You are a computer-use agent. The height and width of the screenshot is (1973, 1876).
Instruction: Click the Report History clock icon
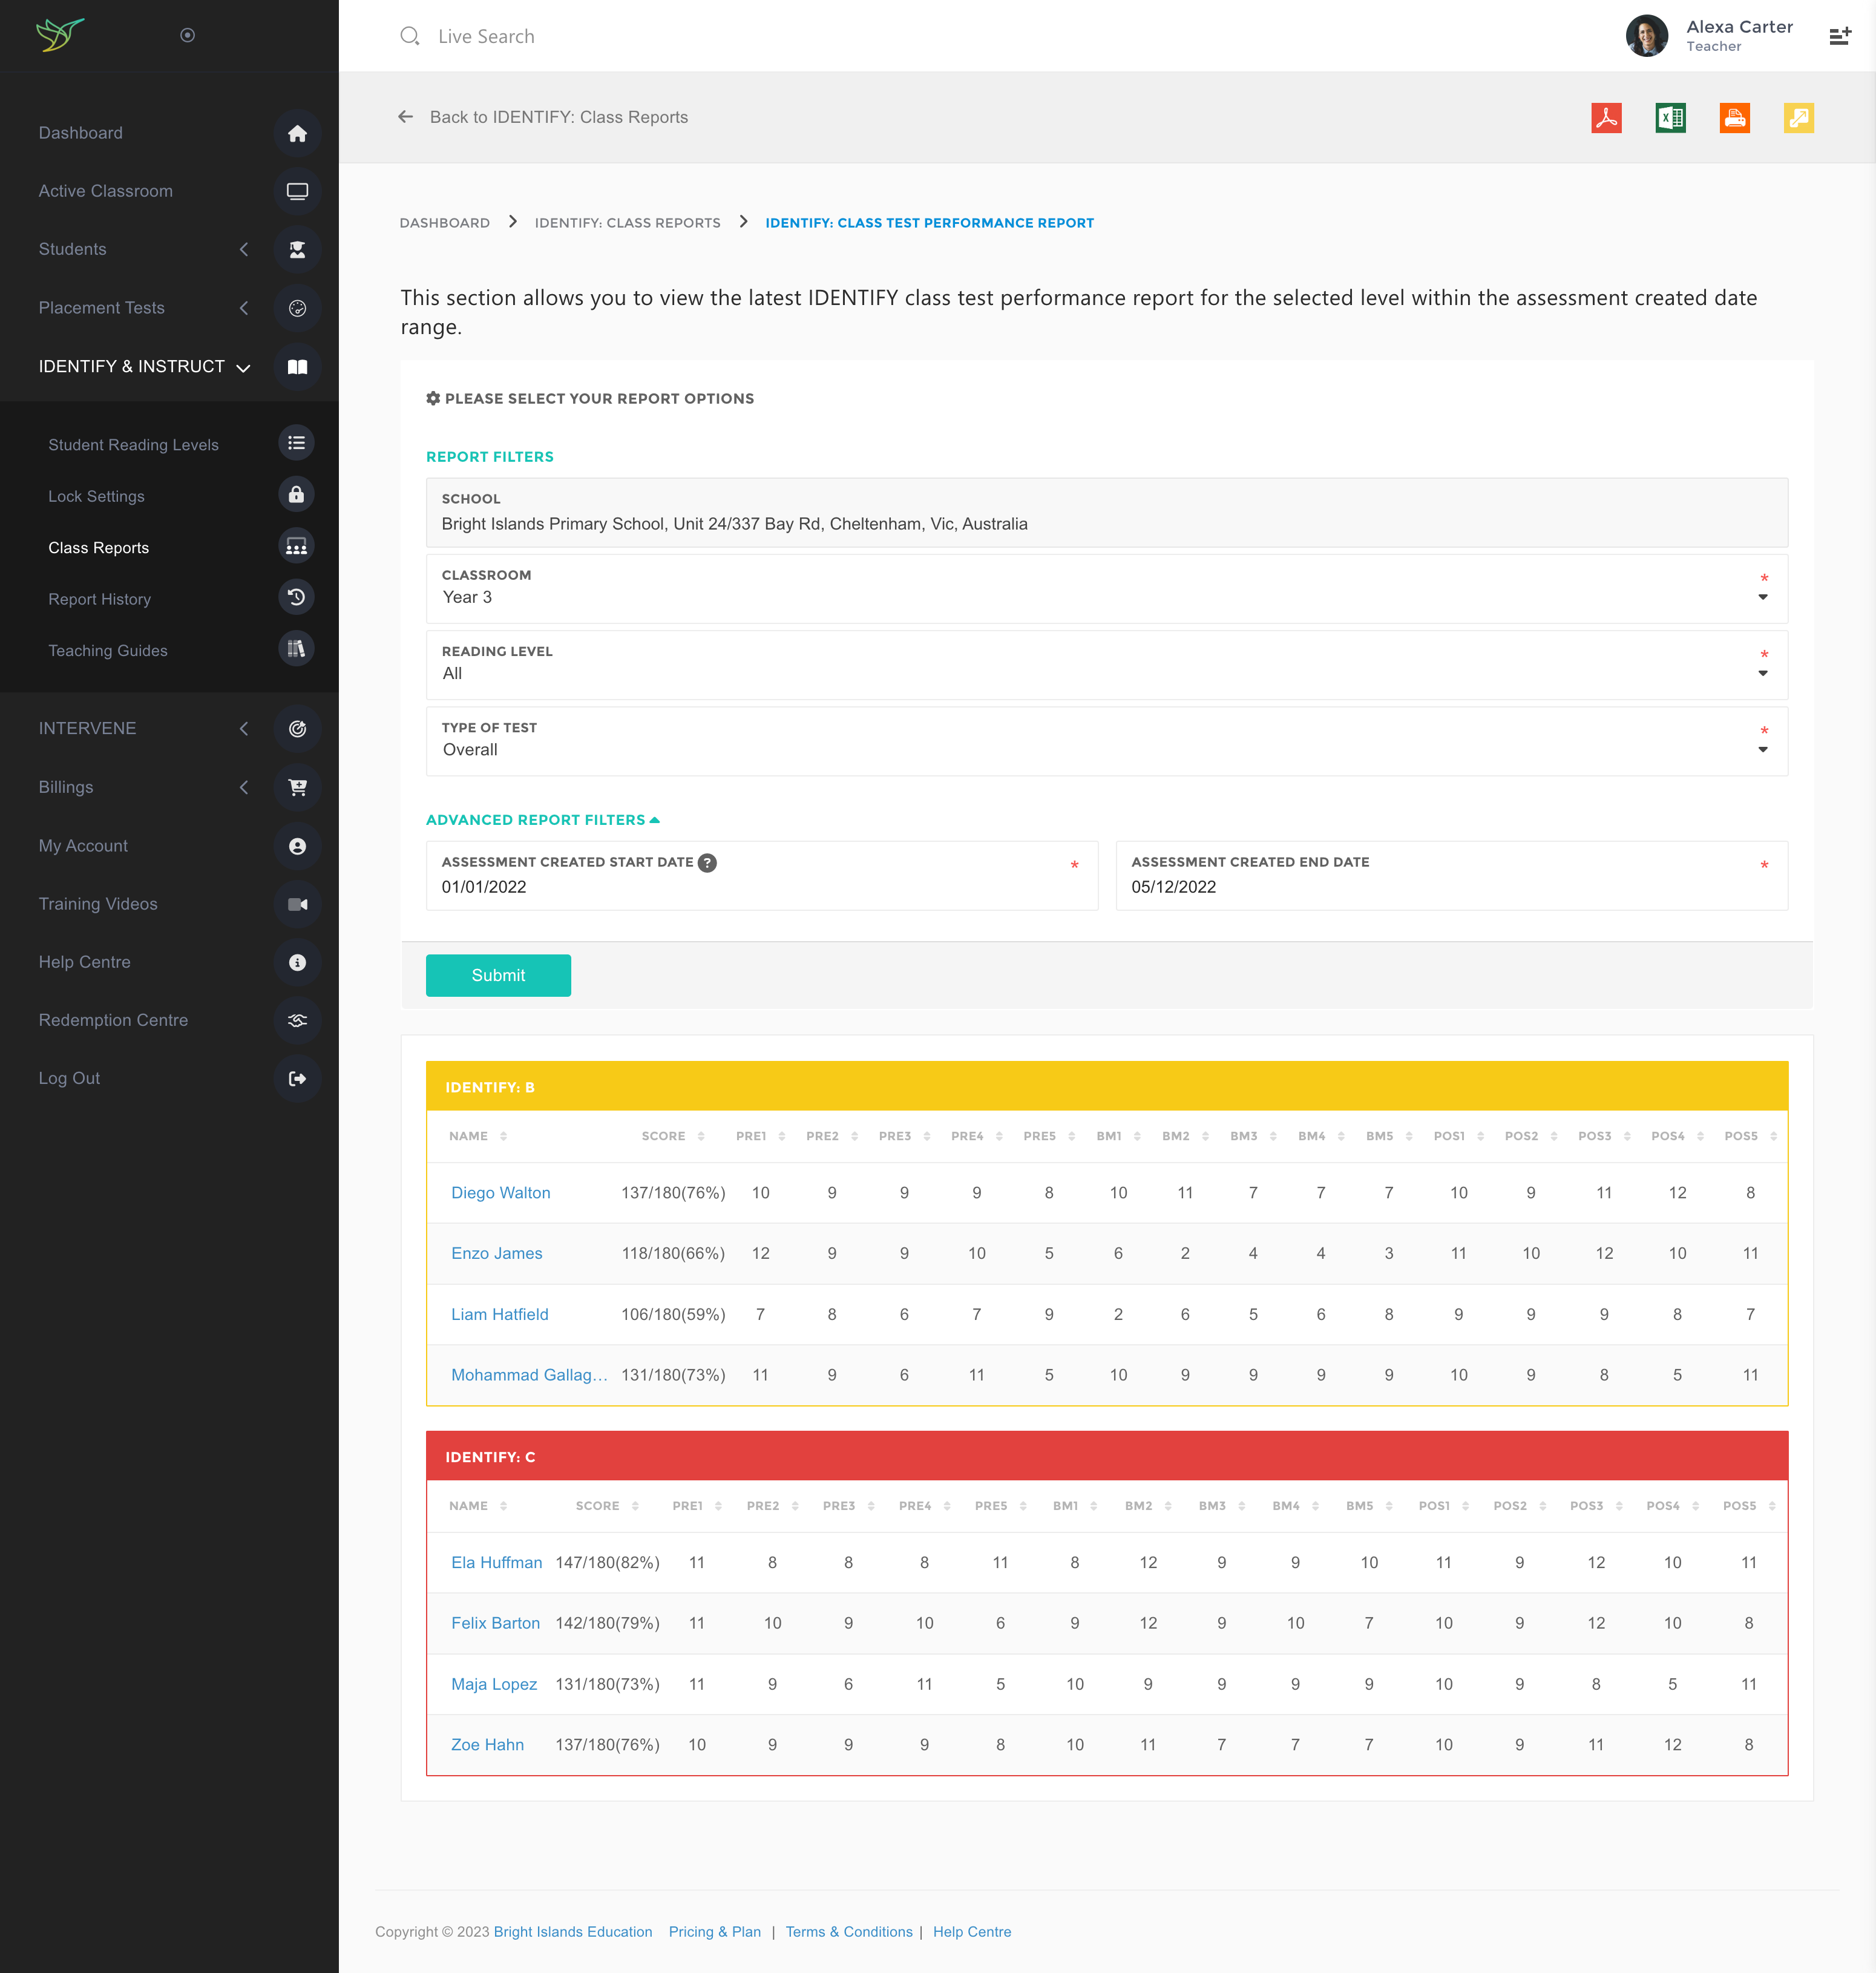click(x=296, y=597)
